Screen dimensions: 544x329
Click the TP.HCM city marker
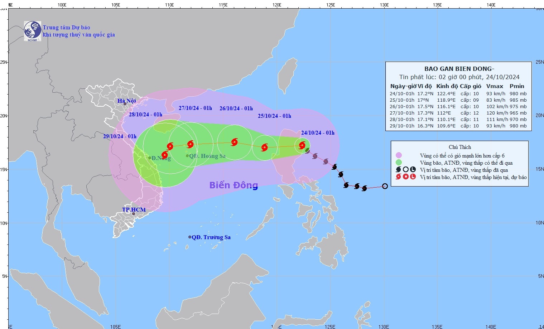tap(134, 214)
